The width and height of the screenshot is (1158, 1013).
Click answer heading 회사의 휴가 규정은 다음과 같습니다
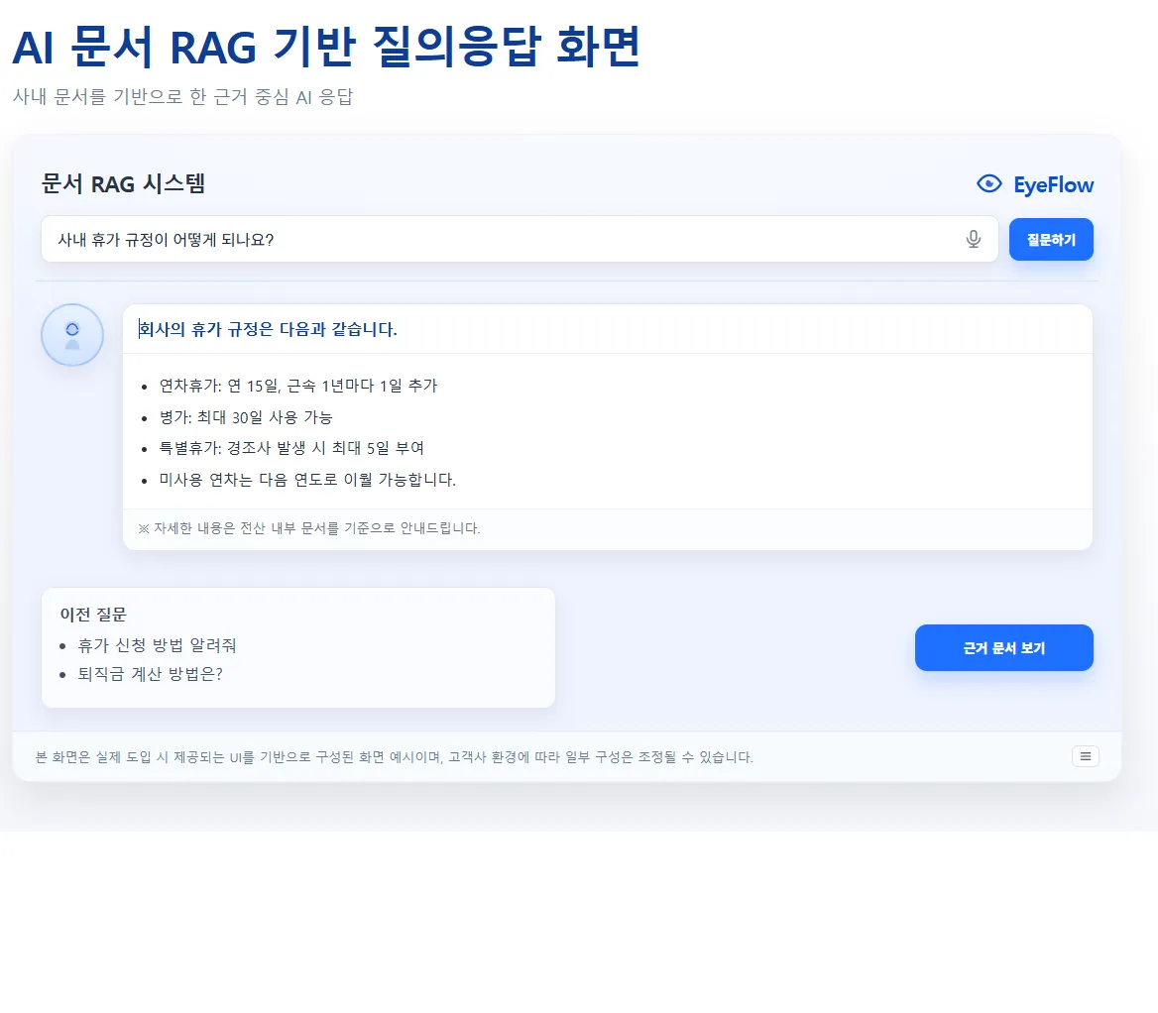(268, 329)
